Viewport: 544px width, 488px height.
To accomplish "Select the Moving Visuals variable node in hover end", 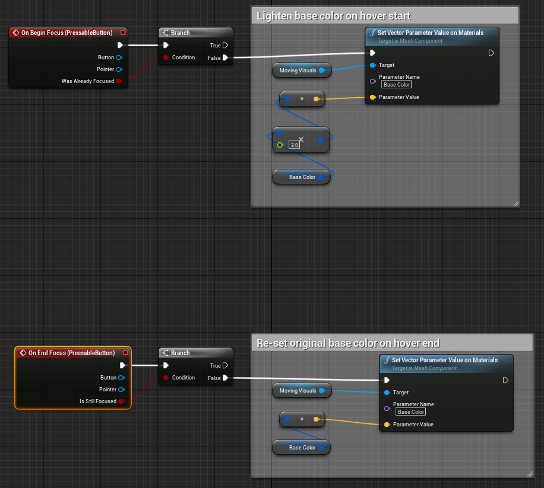I will pyautogui.click(x=297, y=391).
